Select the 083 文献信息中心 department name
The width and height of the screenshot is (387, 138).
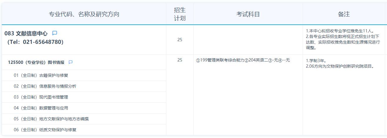click(x=26, y=34)
